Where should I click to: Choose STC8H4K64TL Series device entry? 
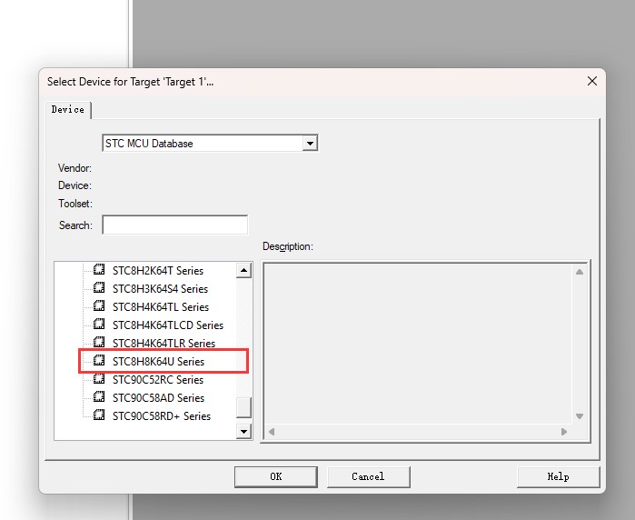pos(161,306)
